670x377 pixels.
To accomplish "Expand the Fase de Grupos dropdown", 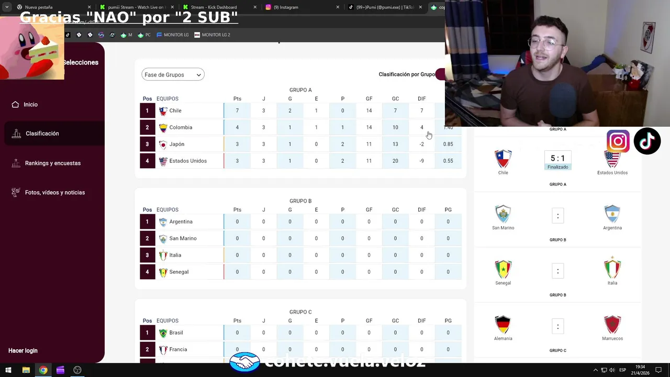I will pos(173,75).
